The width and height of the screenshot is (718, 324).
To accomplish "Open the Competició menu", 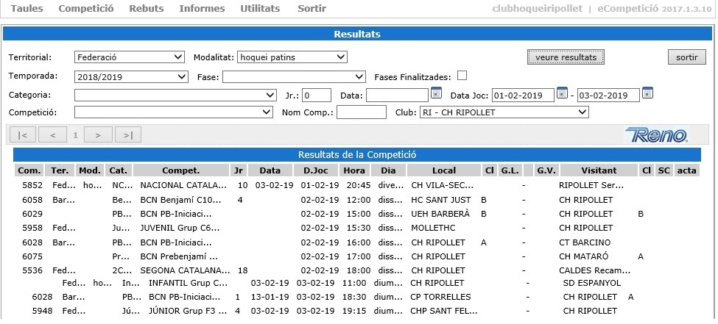I will pyautogui.click(x=86, y=9).
